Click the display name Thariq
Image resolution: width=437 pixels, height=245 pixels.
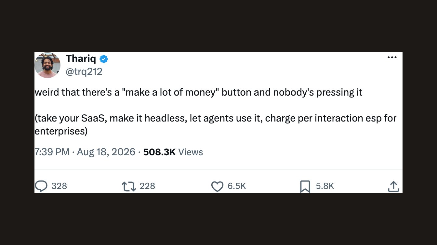[x=81, y=59]
